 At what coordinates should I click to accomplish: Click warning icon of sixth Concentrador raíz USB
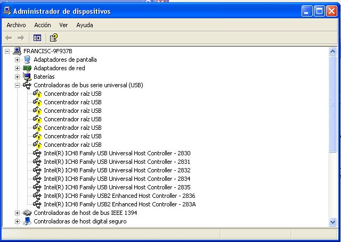(x=37, y=136)
